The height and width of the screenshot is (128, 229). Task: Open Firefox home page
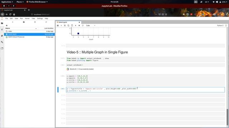click(14, 14)
